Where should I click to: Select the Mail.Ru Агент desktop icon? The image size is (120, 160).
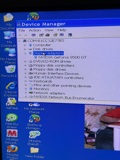(12, 121)
